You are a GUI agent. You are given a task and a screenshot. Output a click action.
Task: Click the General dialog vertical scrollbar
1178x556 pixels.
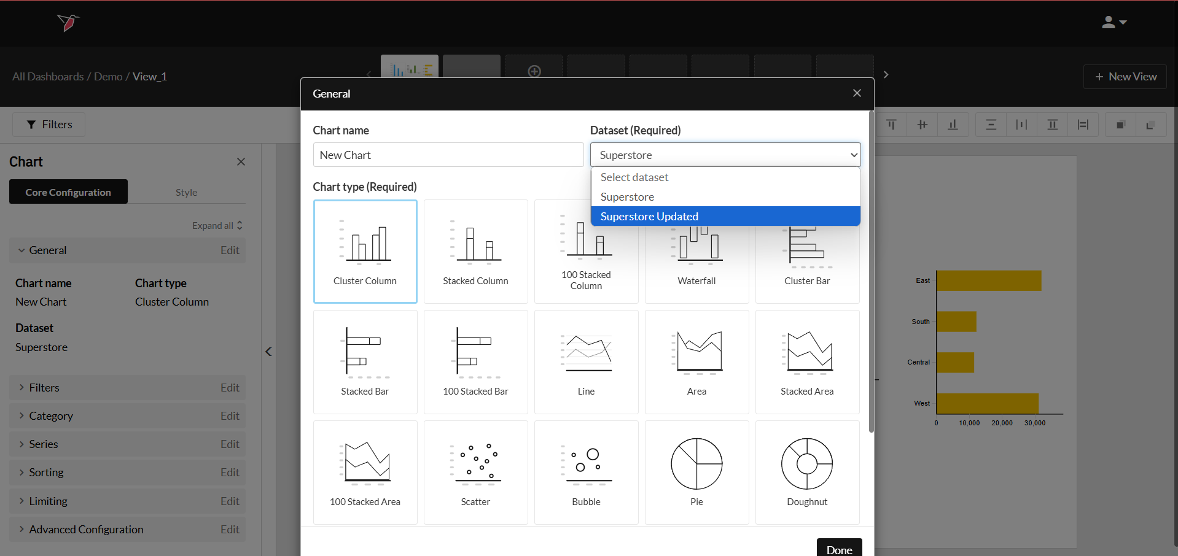click(x=871, y=272)
